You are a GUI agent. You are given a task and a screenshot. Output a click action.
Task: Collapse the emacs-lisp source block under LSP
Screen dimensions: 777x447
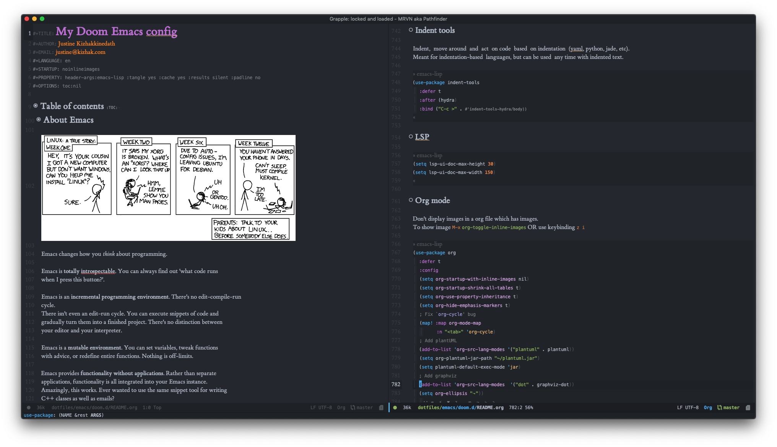click(428, 155)
